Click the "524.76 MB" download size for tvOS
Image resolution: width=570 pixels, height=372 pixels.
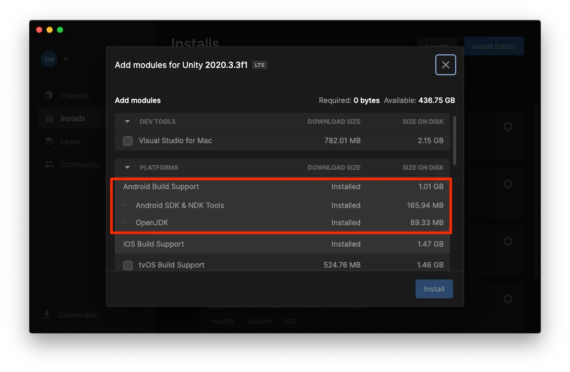[x=342, y=265]
